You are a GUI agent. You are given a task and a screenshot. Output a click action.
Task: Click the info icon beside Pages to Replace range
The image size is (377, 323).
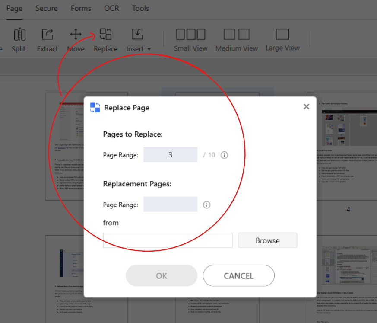pos(224,155)
